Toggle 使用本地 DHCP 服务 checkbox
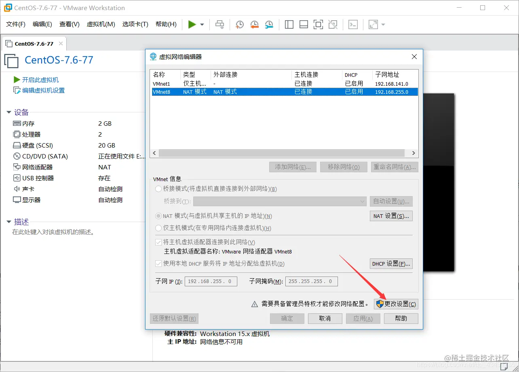 158,264
